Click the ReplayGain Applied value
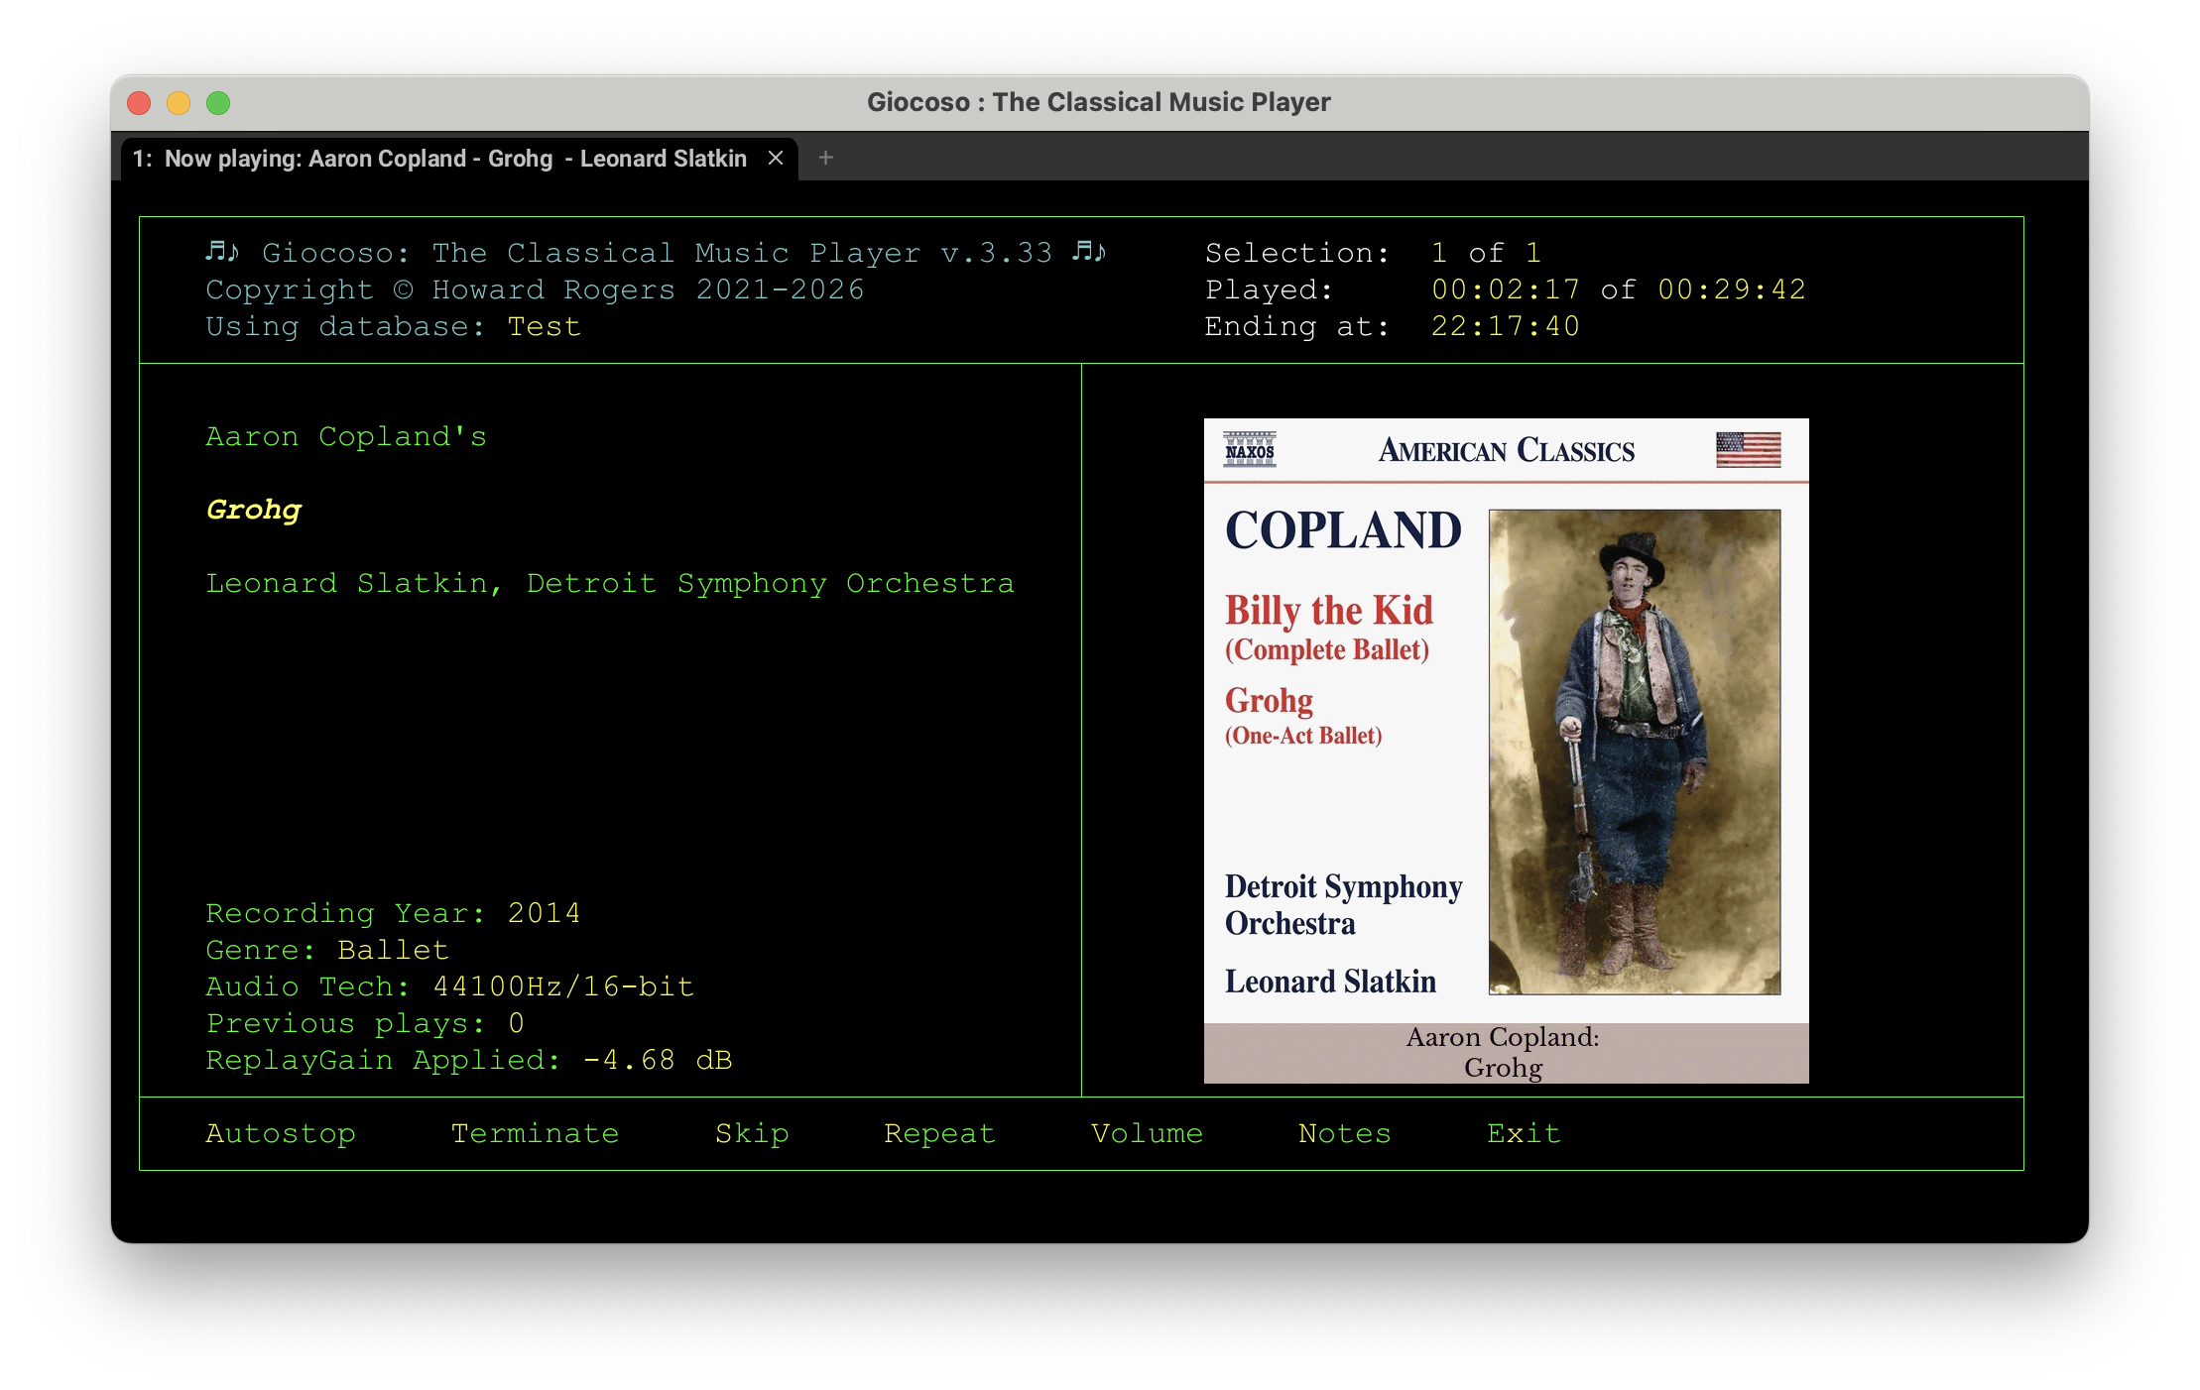Image resolution: width=2200 pixels, height=1390 pixels. point(657,1060)
